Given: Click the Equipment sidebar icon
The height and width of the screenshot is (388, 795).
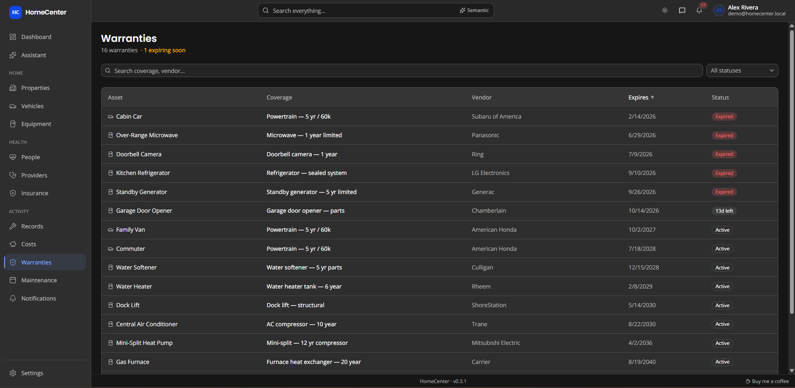Looking at the screenshot, I should point(13,124).
